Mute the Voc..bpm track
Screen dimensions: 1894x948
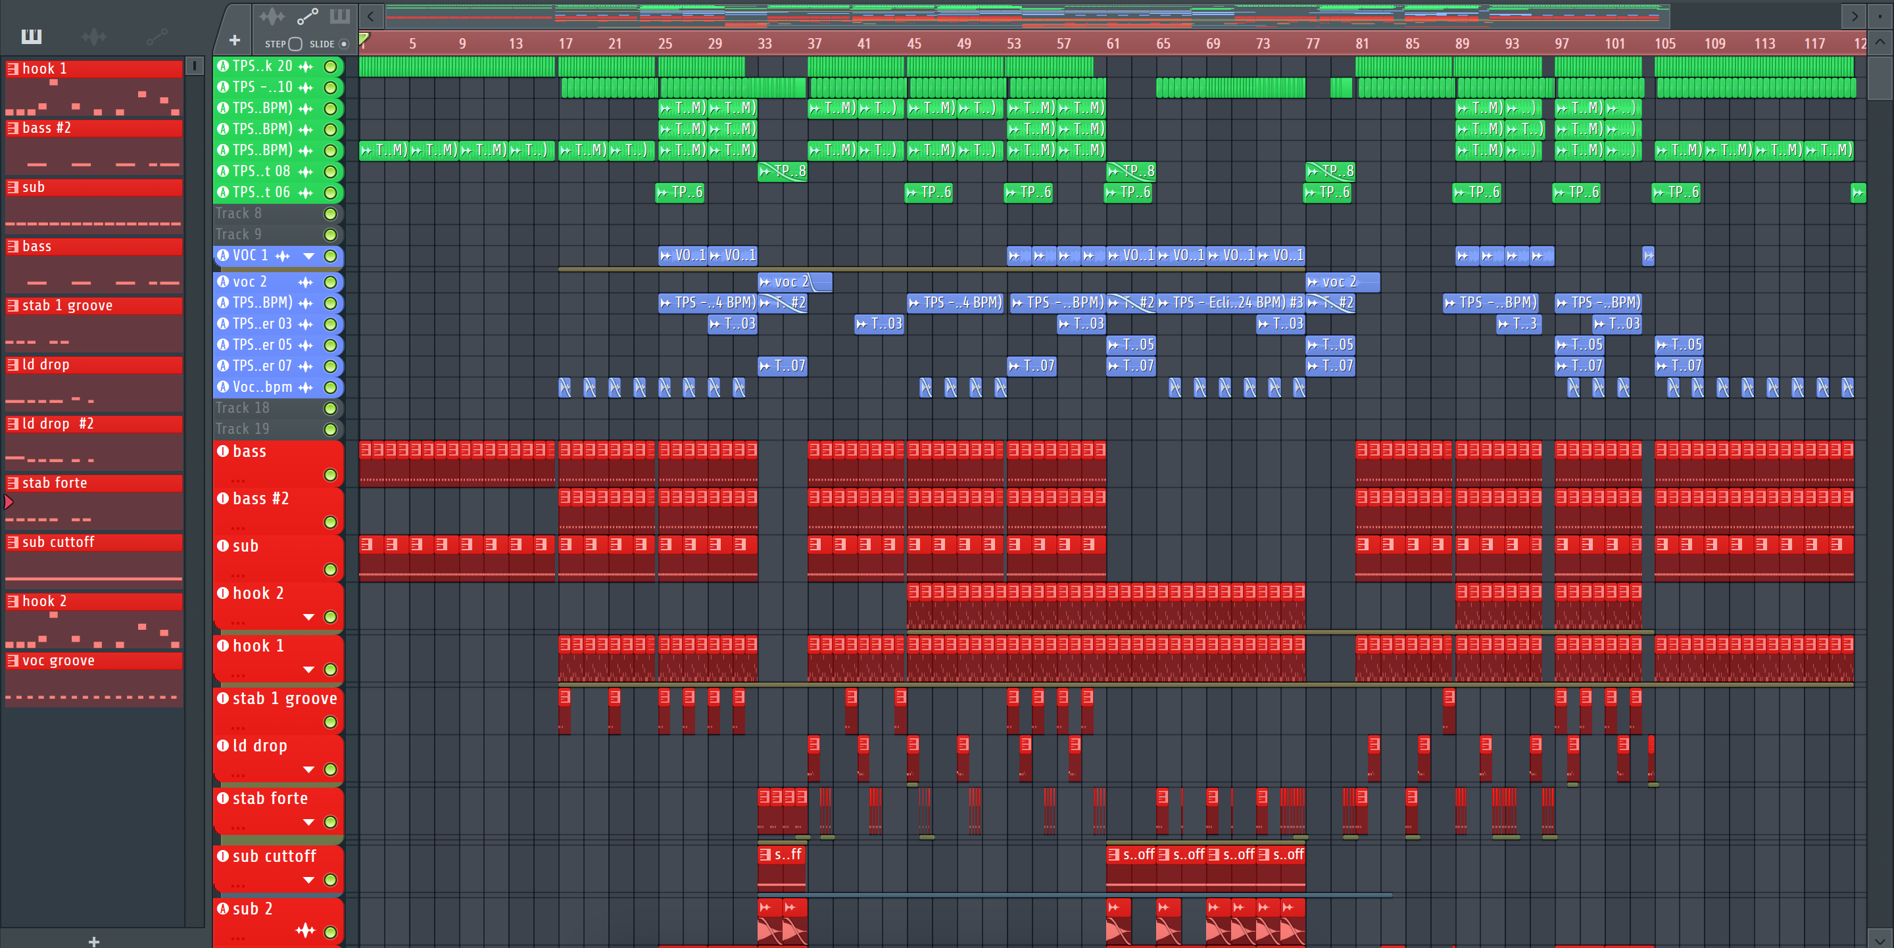(x=331, y=387)
